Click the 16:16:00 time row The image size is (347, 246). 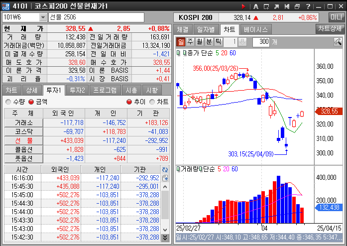(82, 178)
